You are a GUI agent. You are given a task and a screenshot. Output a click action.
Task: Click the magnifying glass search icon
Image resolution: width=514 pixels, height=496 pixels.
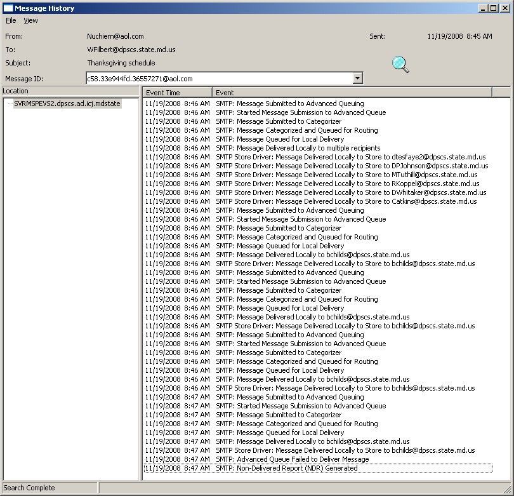point(400,64)
